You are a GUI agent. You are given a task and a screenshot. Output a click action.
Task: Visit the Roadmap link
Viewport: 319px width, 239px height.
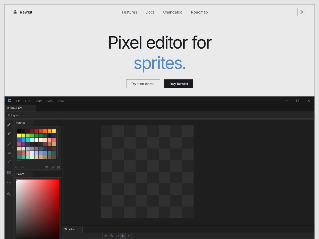[199, 12]
